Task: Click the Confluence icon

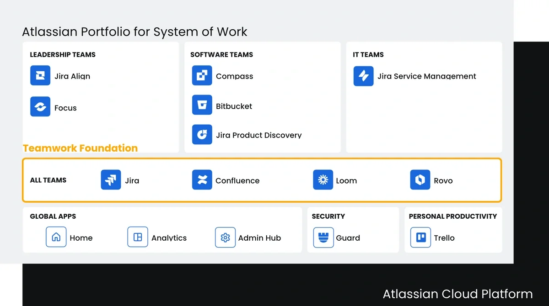Action: (x=202, y=179)
